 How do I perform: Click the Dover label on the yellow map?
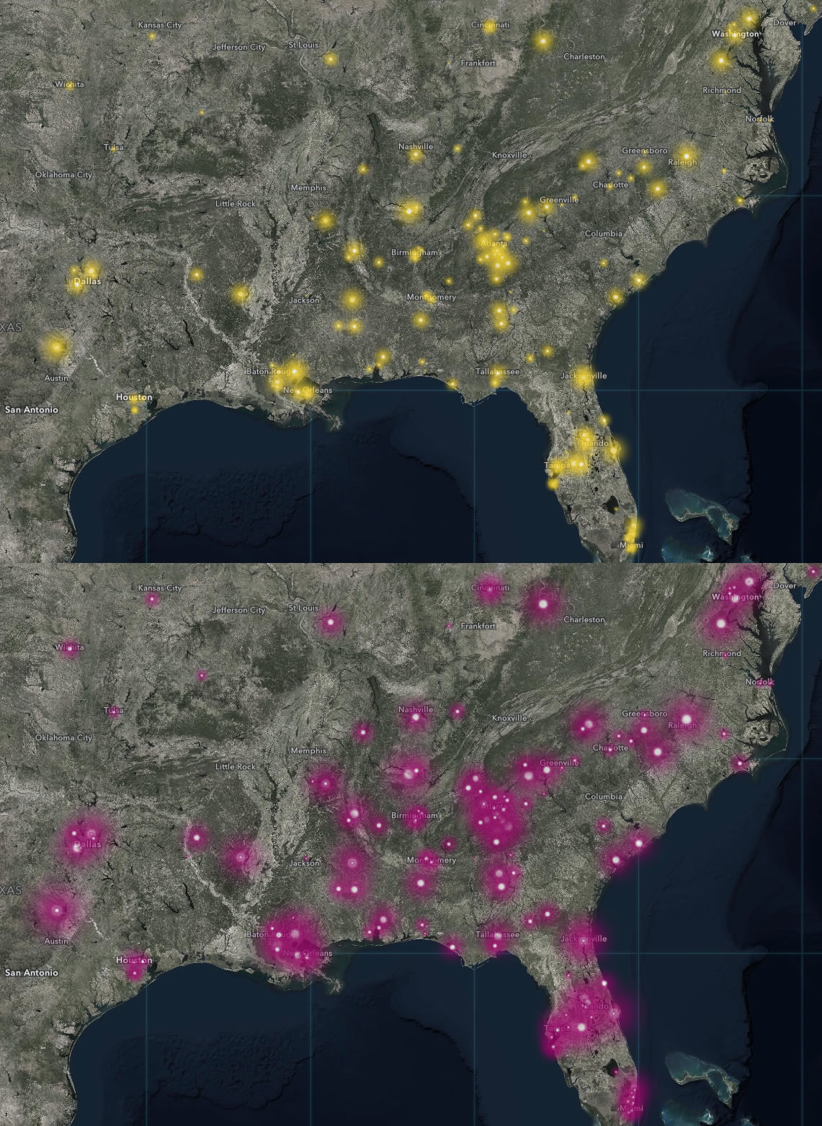(x=785, y=22)
